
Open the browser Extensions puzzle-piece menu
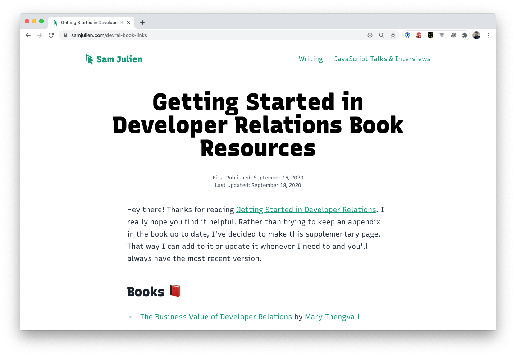pyautogui.click(x=465, y=35)
